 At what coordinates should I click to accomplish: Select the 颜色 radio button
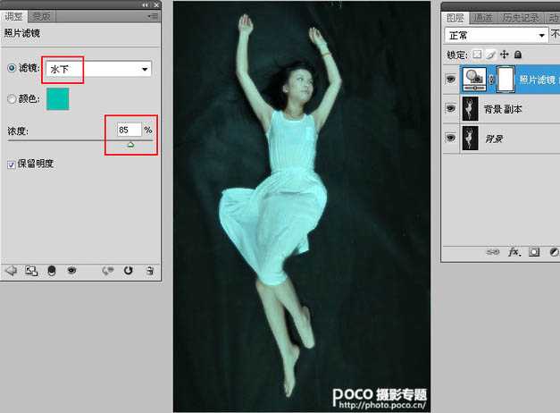click(12, 99)
